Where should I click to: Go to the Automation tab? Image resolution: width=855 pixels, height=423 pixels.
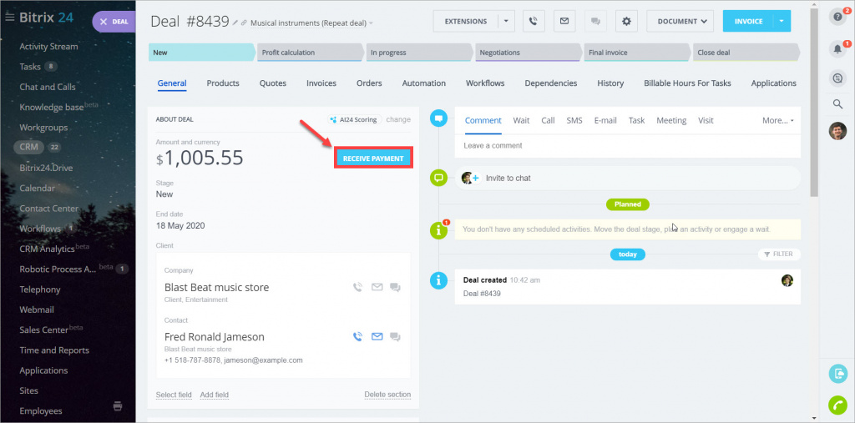point(423,83)
